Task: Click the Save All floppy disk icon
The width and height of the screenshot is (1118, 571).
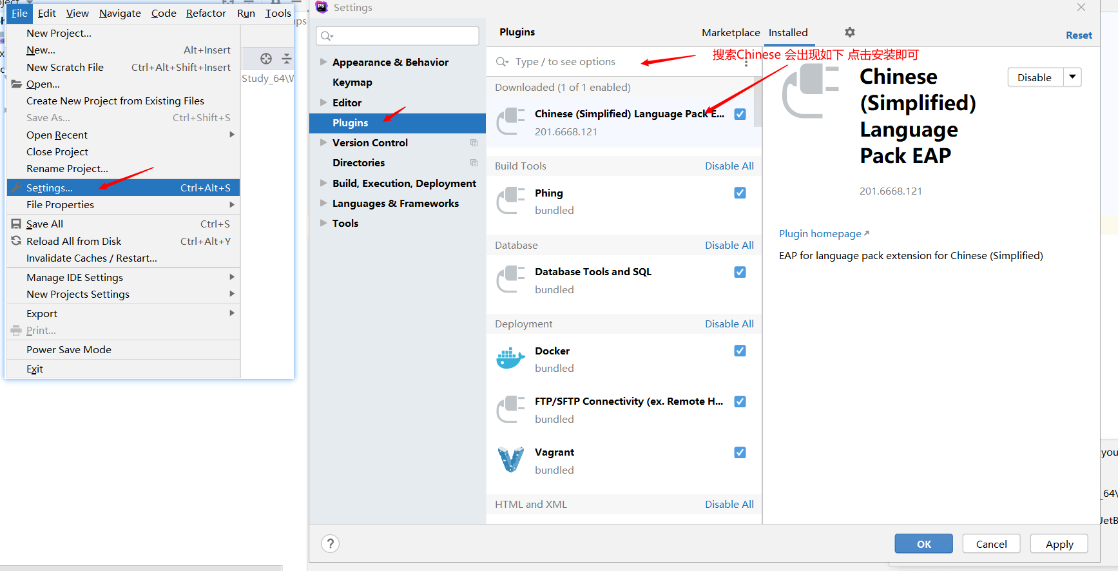Action: (x=16, y=224)
